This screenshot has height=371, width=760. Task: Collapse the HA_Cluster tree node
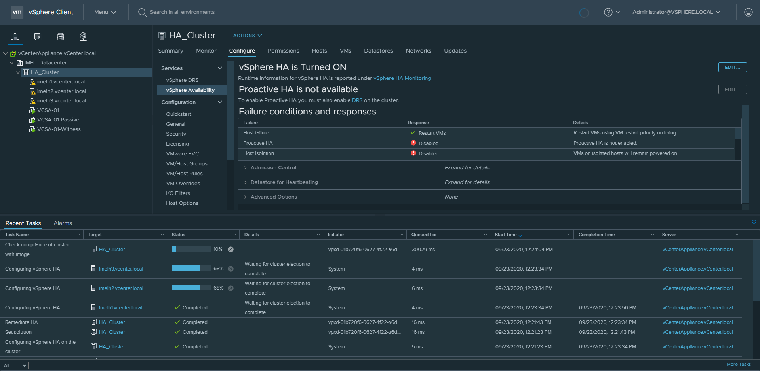[18, 72]
